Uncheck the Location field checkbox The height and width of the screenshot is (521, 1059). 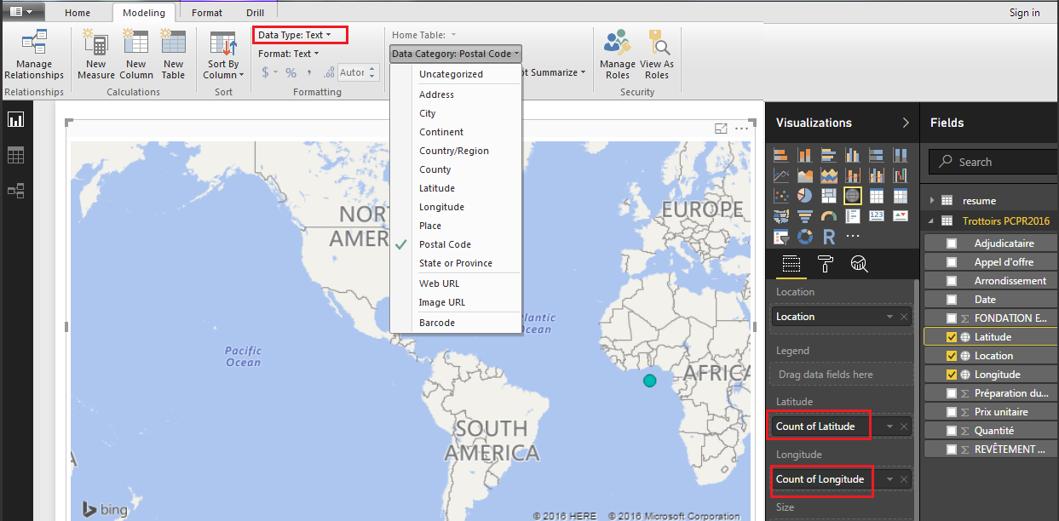tap(952, 356)
